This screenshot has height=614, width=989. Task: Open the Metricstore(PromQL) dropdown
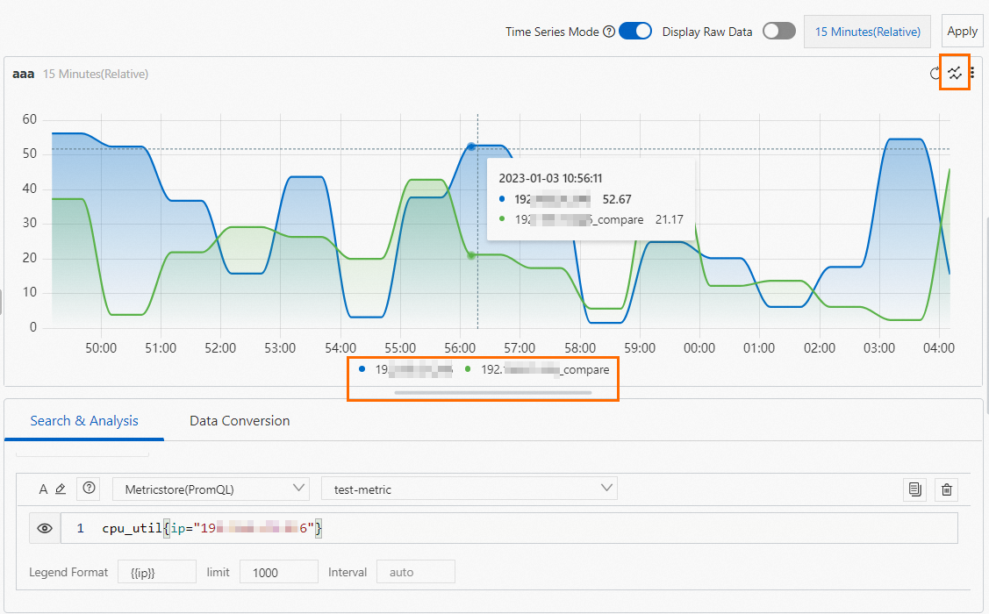(211, 489)
